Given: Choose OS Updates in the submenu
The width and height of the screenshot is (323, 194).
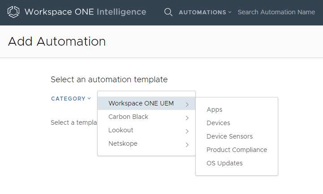Looking at the screenshot, I should pos(224,163).
